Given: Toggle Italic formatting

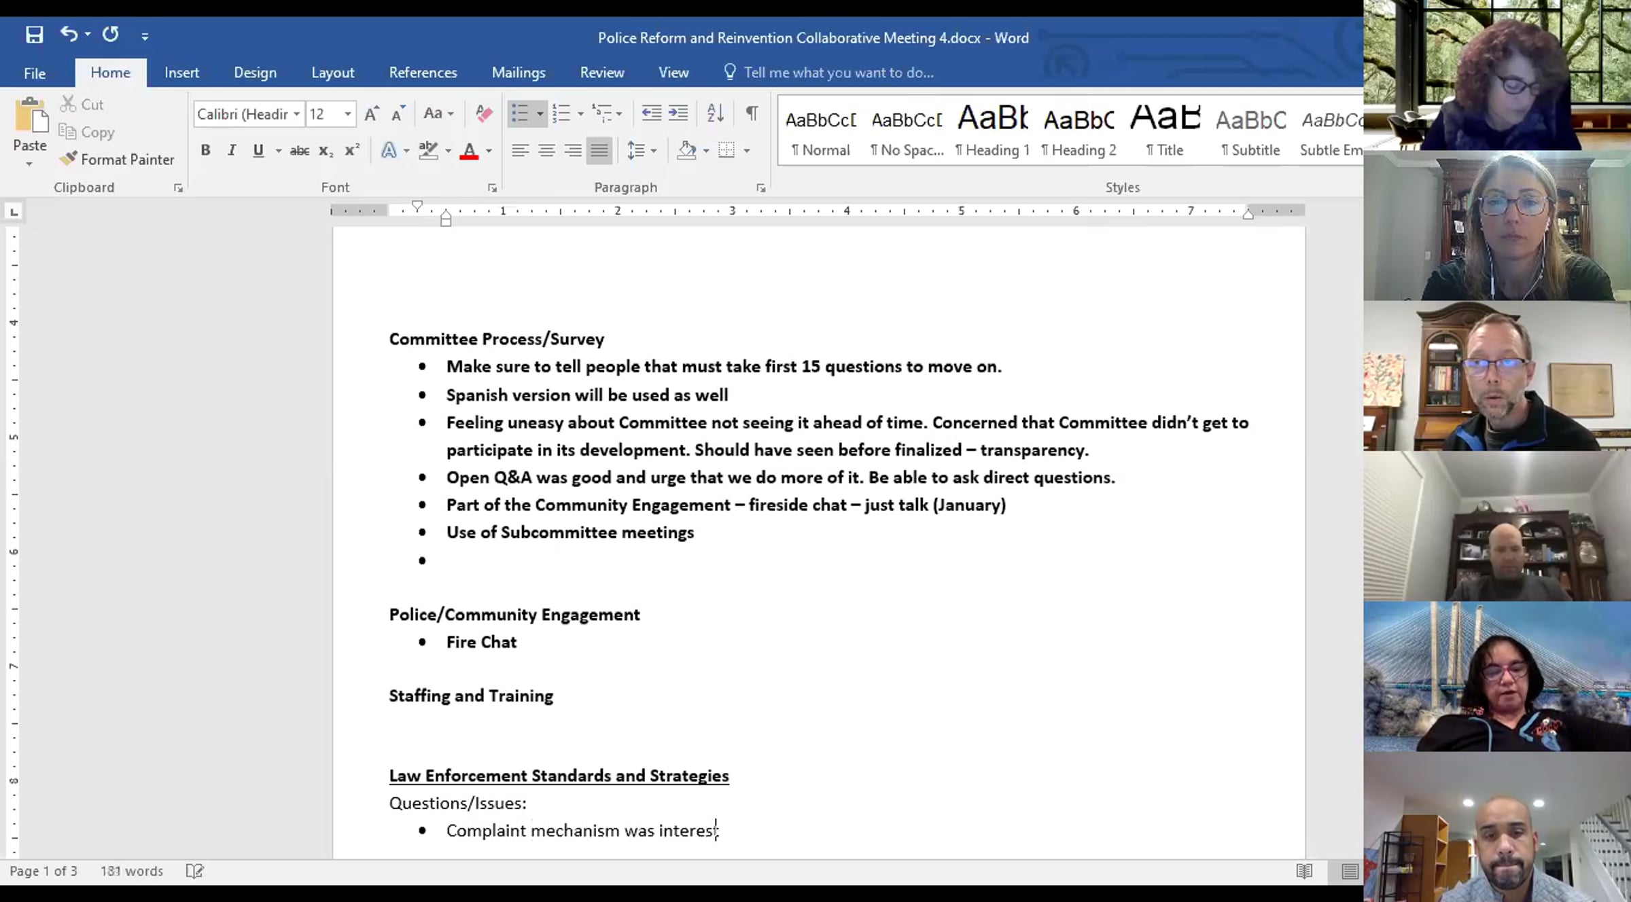Looking at the screenshot, I should [232, 150].
